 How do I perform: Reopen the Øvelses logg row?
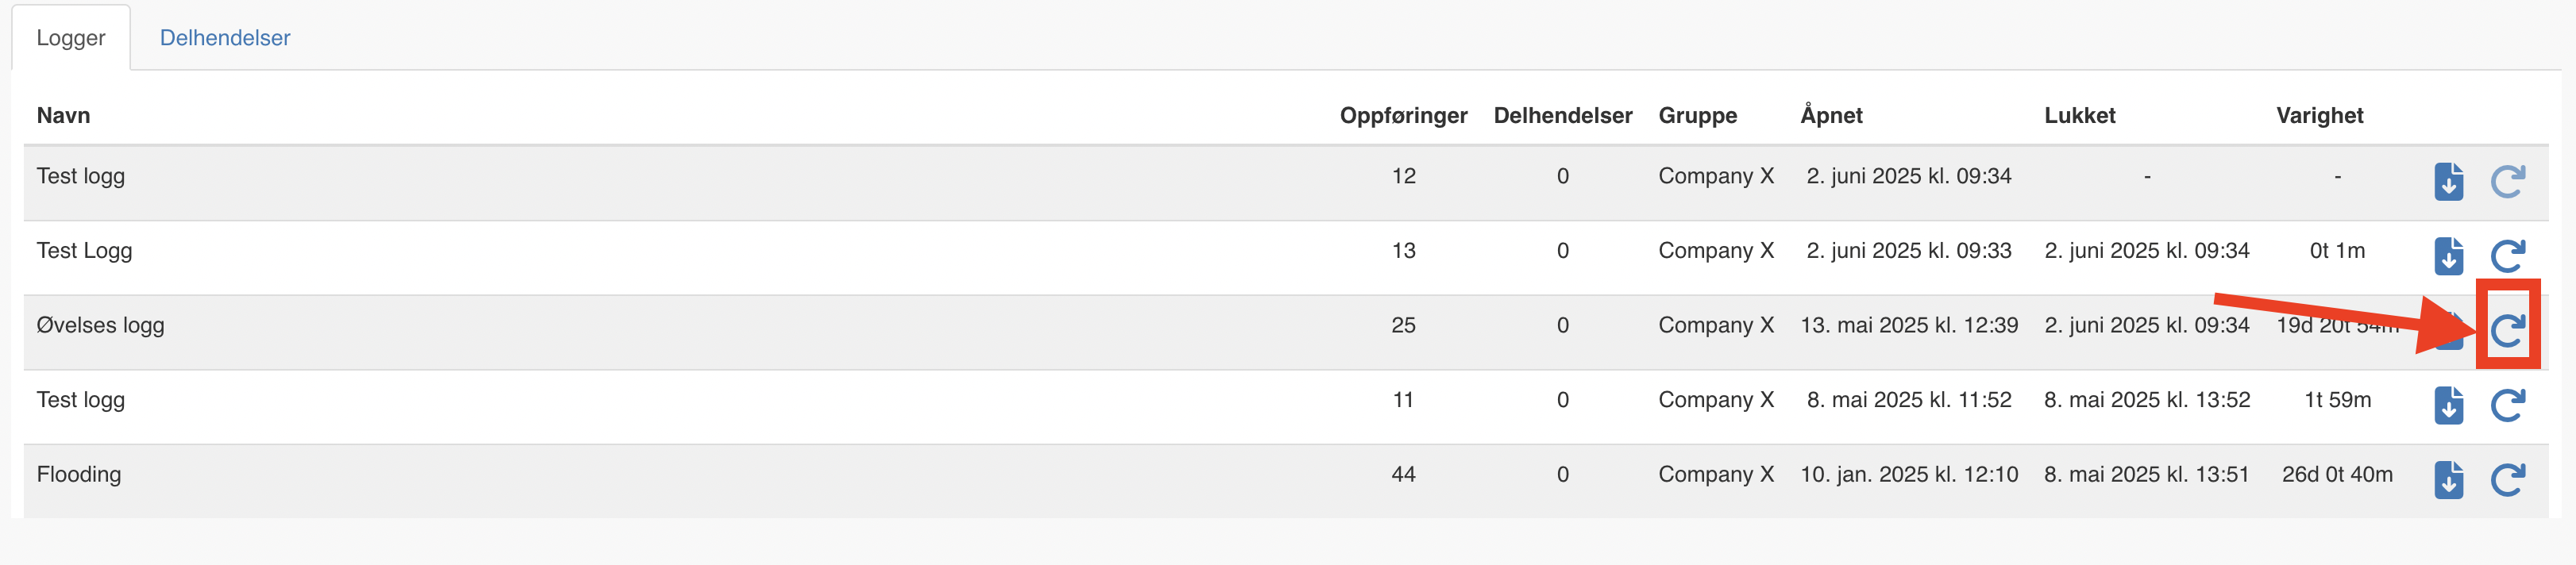click(2508, 330)
